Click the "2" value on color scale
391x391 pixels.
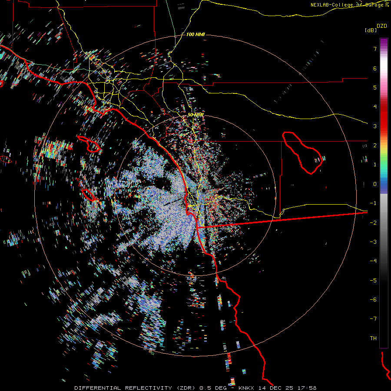pyautogui.click(x=375, y=146)
